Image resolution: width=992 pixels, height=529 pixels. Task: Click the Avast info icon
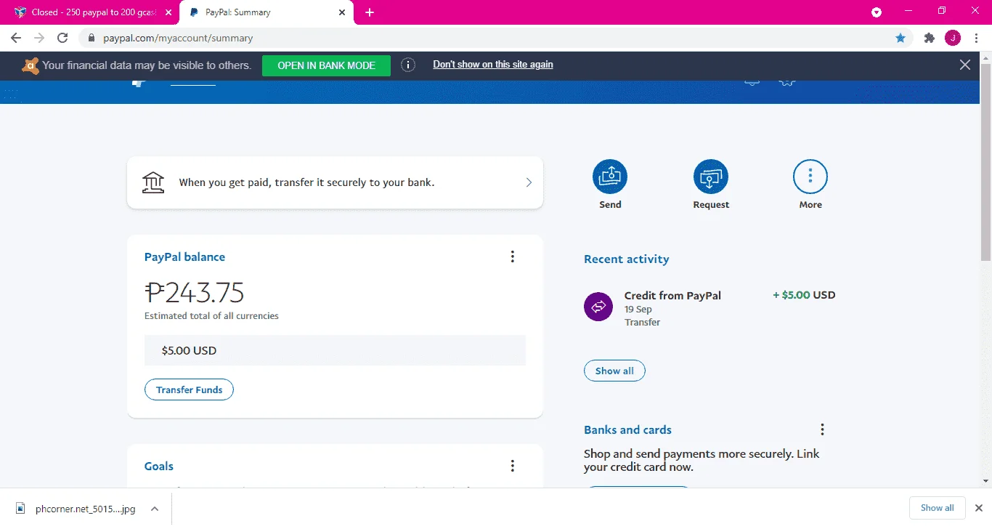point(408,65)
